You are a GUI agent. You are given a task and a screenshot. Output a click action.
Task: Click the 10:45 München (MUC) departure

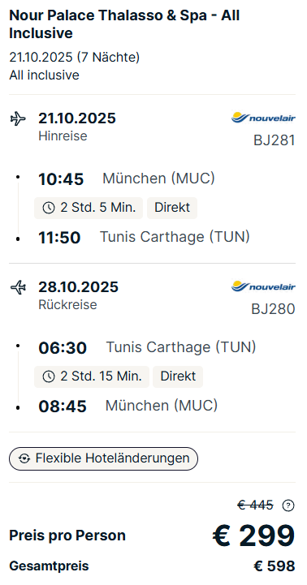127,179
